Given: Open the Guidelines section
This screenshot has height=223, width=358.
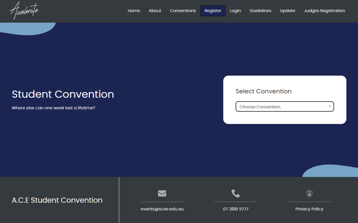Looking at the screenshot, I should (x=260, y=11).
